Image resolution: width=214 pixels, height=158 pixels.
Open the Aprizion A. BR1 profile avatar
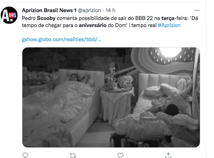9,15
